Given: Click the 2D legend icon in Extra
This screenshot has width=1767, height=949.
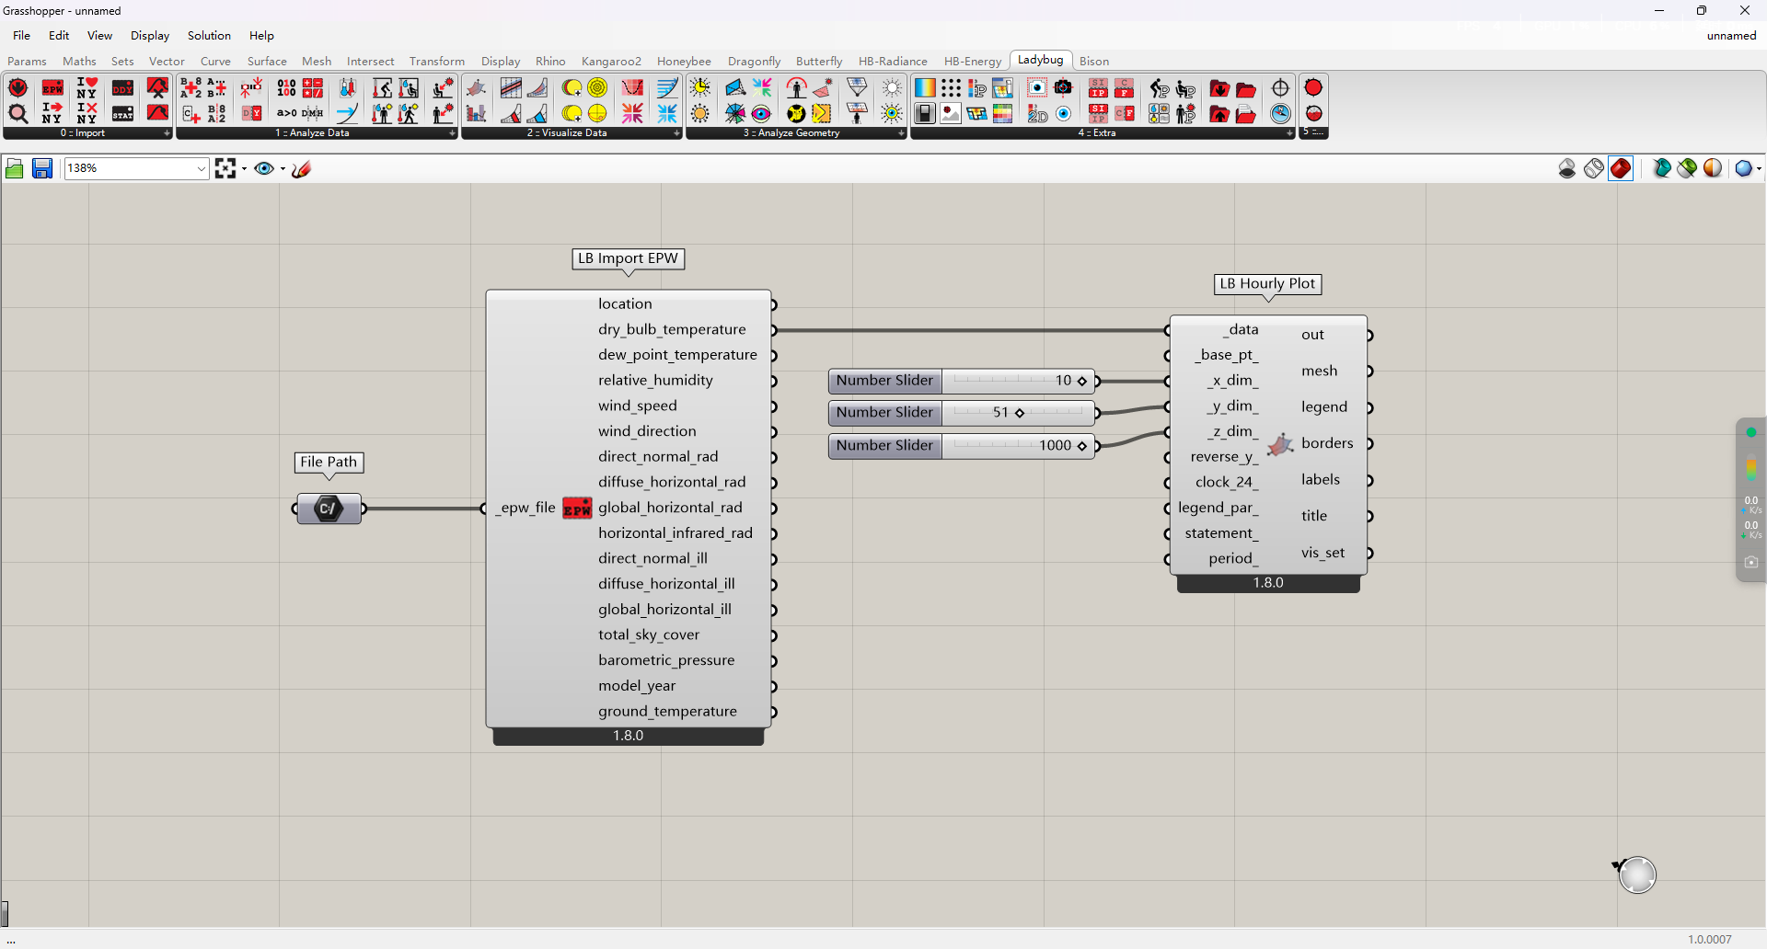Looking at the screenshot, I should [1037, 113].
